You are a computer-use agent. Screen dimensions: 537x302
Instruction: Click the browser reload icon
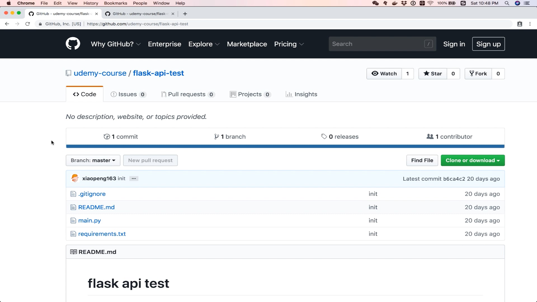27,24
